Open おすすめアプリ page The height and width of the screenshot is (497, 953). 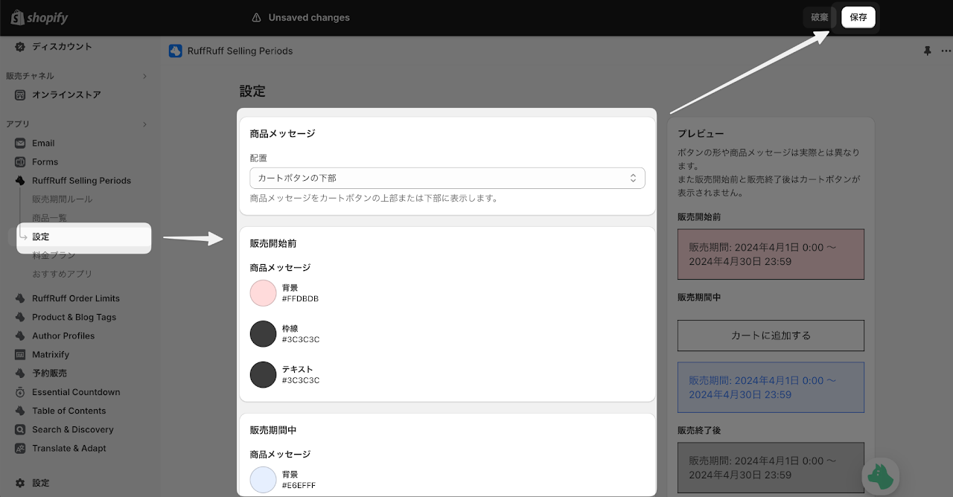tap(63, 274)
